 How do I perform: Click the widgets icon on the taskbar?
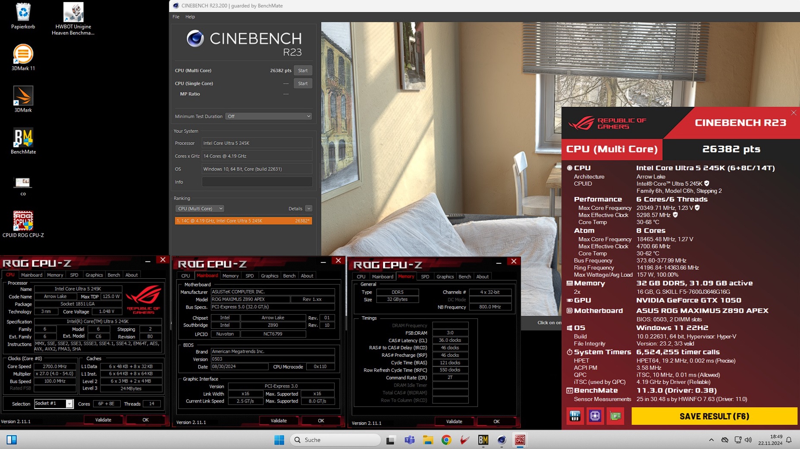coord(12,440)
